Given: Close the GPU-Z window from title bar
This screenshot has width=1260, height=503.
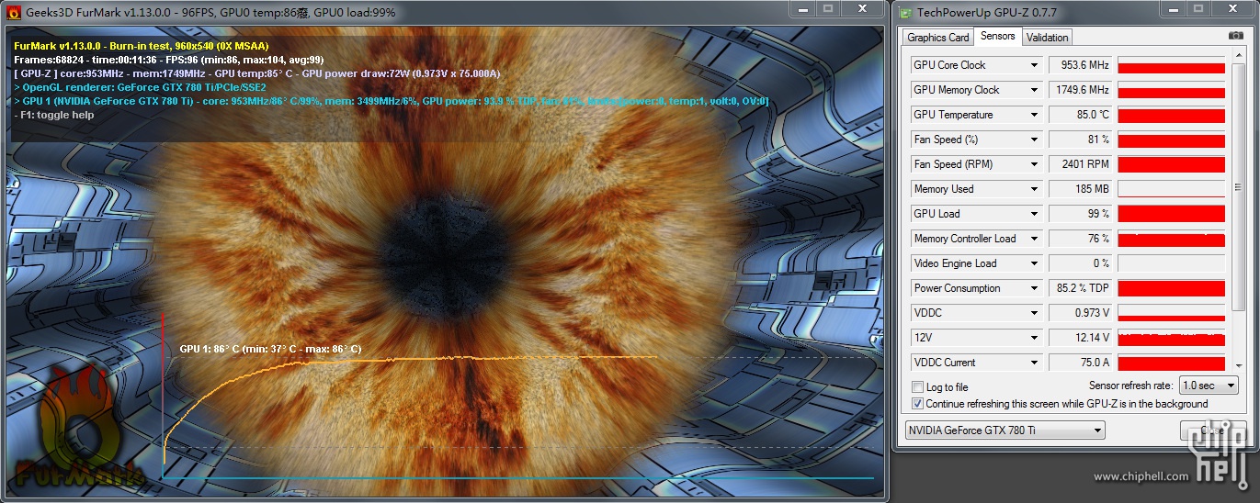Looking at the screenshot, I should point(1232,8).
